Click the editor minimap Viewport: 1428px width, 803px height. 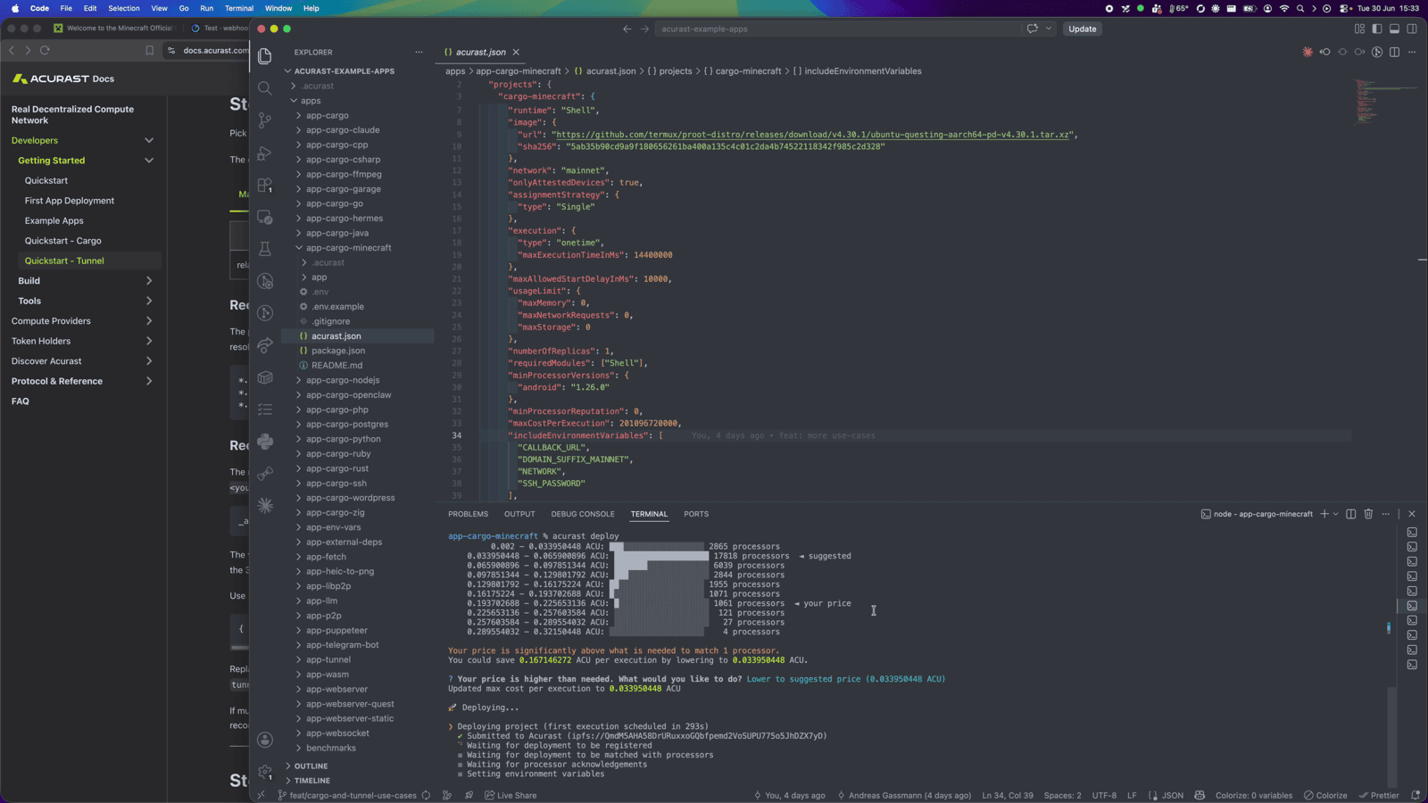click(x=1383, y=103)
